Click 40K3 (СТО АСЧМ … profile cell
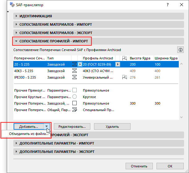Image resolution: width=189 pixels, height=173 pixels. (98, 71)
